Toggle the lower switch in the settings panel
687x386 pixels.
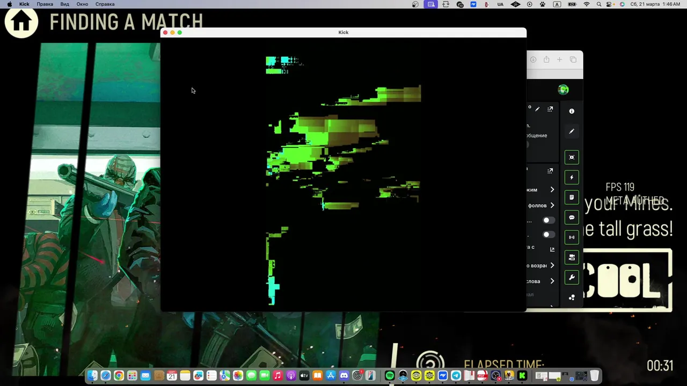coord(548,234)
